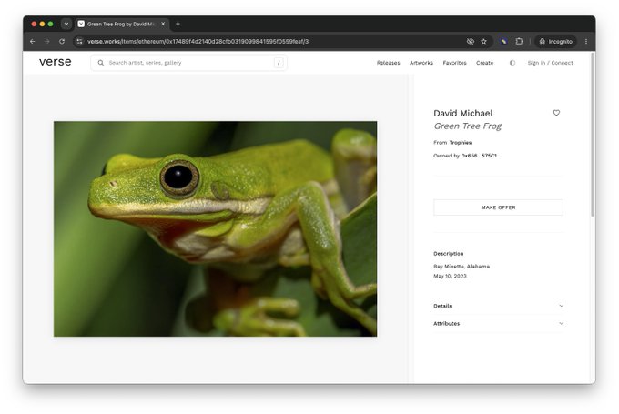
Task: Click the May 10, 2023 date text
Action: point(450,277)
